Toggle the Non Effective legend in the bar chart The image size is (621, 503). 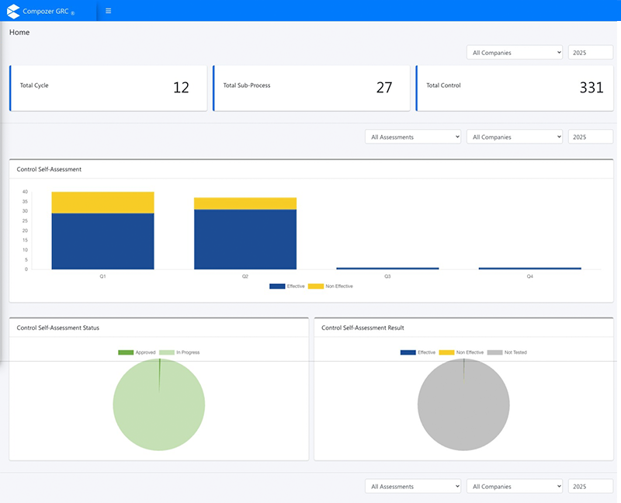click(x=330, y=286)
